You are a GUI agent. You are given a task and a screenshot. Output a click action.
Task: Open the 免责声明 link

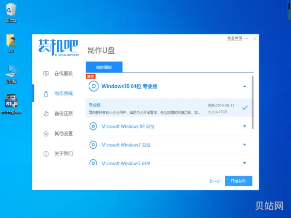235,38
